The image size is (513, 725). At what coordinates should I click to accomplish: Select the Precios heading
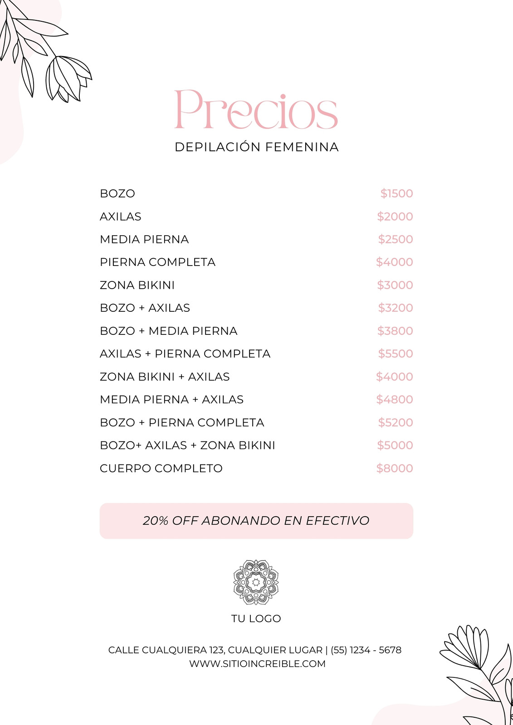click(x=256, y=110)
